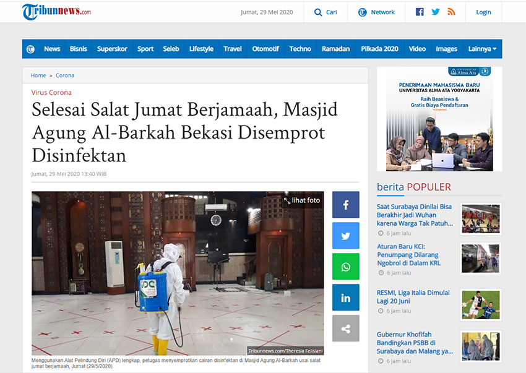Open the News menu

click(52, 49)
